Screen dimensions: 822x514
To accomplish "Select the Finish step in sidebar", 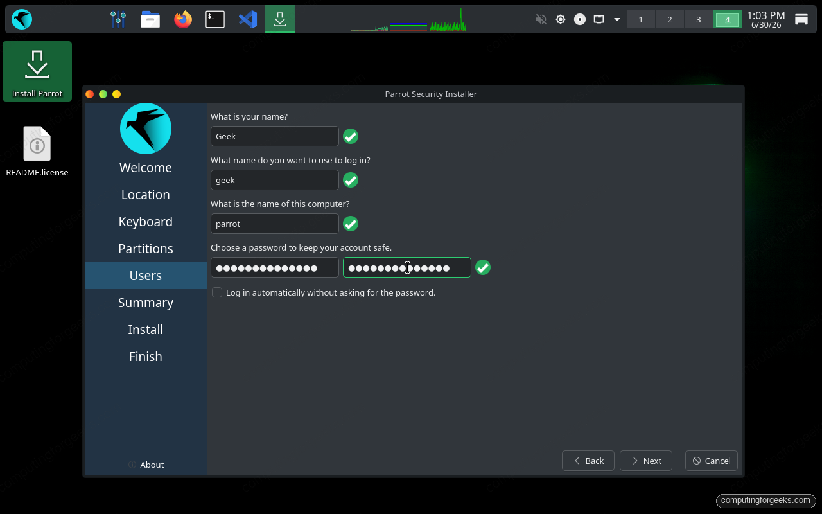I will 146,357.
